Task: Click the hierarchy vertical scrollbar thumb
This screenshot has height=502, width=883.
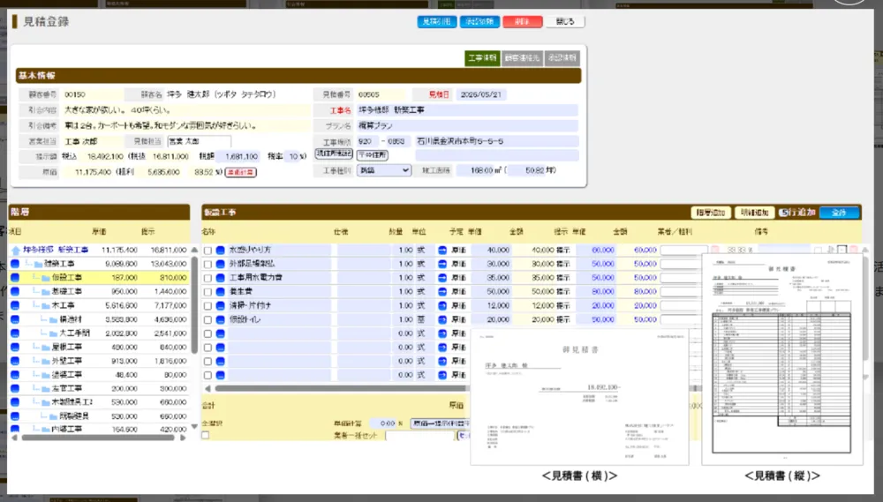Action: pos(194,305)
